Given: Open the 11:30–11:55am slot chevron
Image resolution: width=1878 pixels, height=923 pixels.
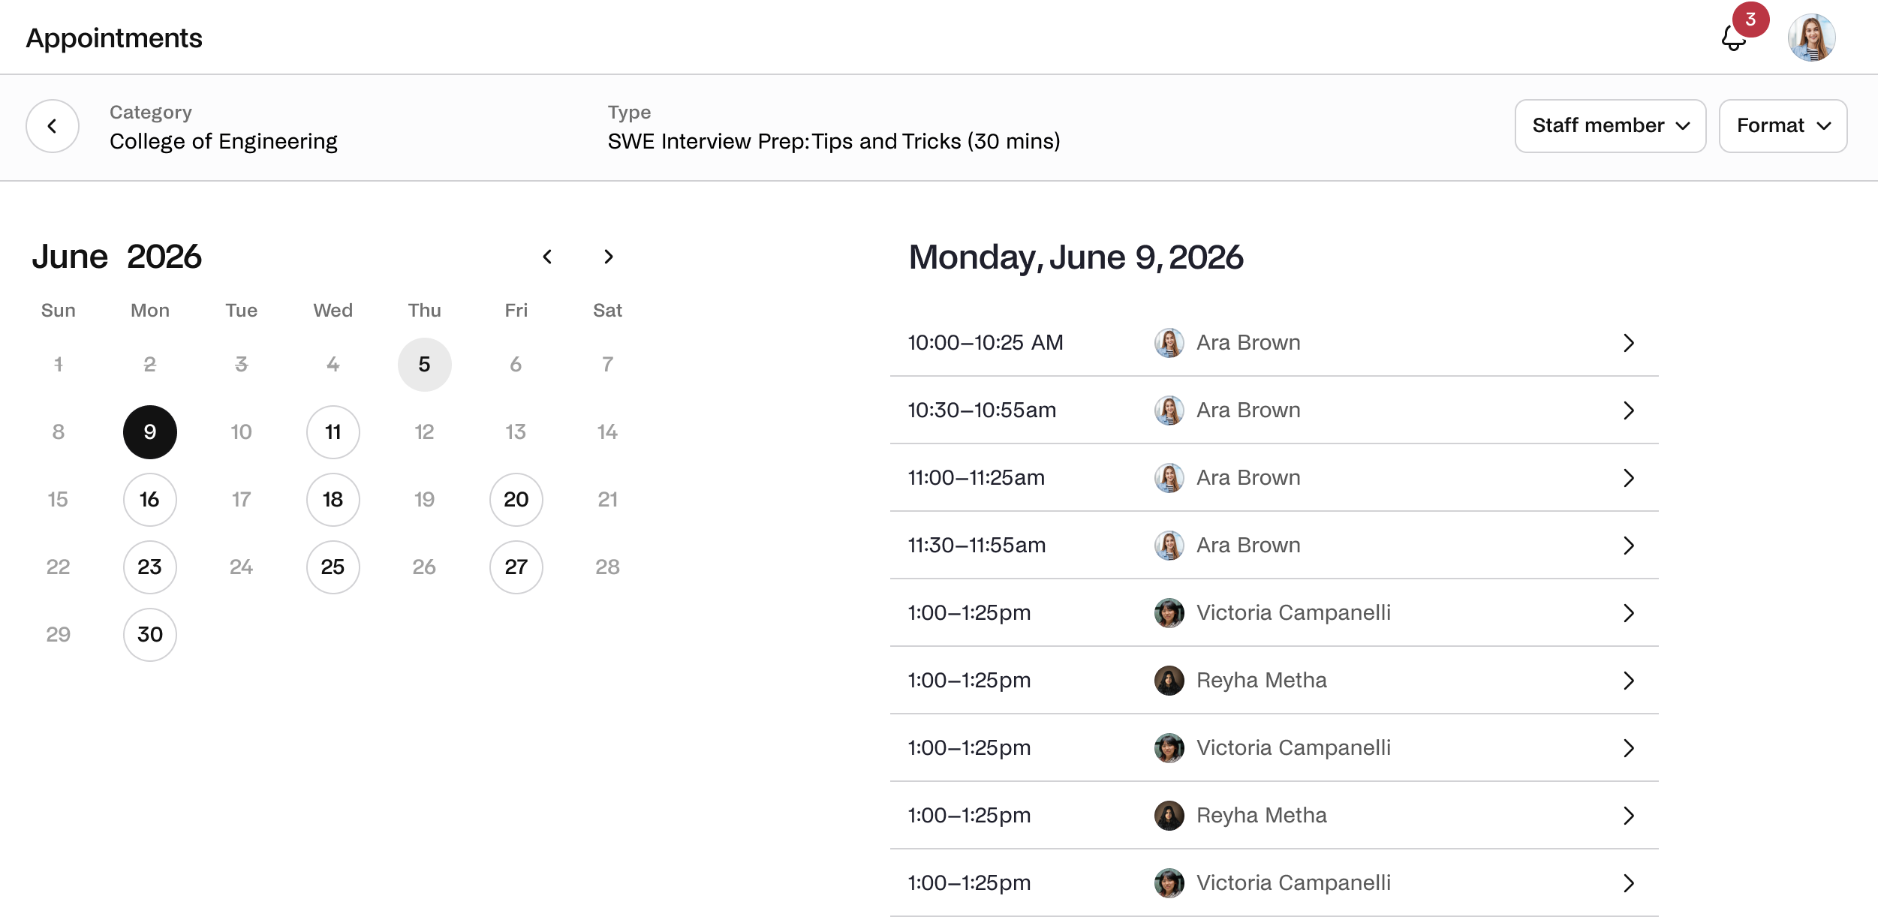Looking at the screenshot, I should tap(1628, 546).
